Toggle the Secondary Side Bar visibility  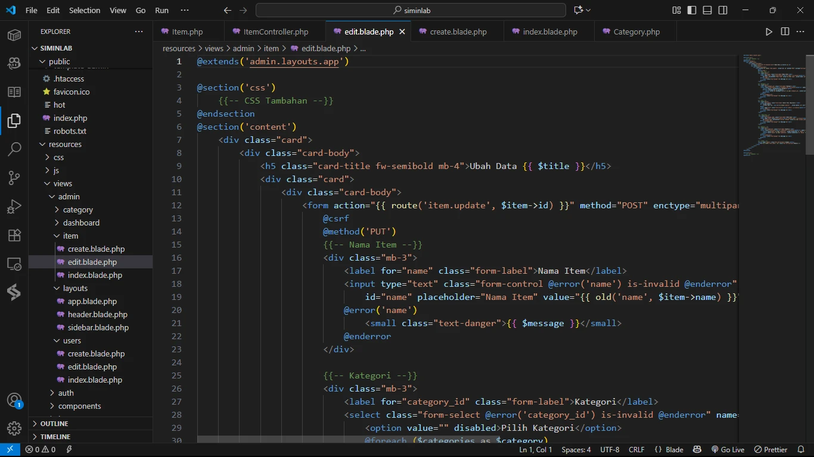tap(723, 10)
